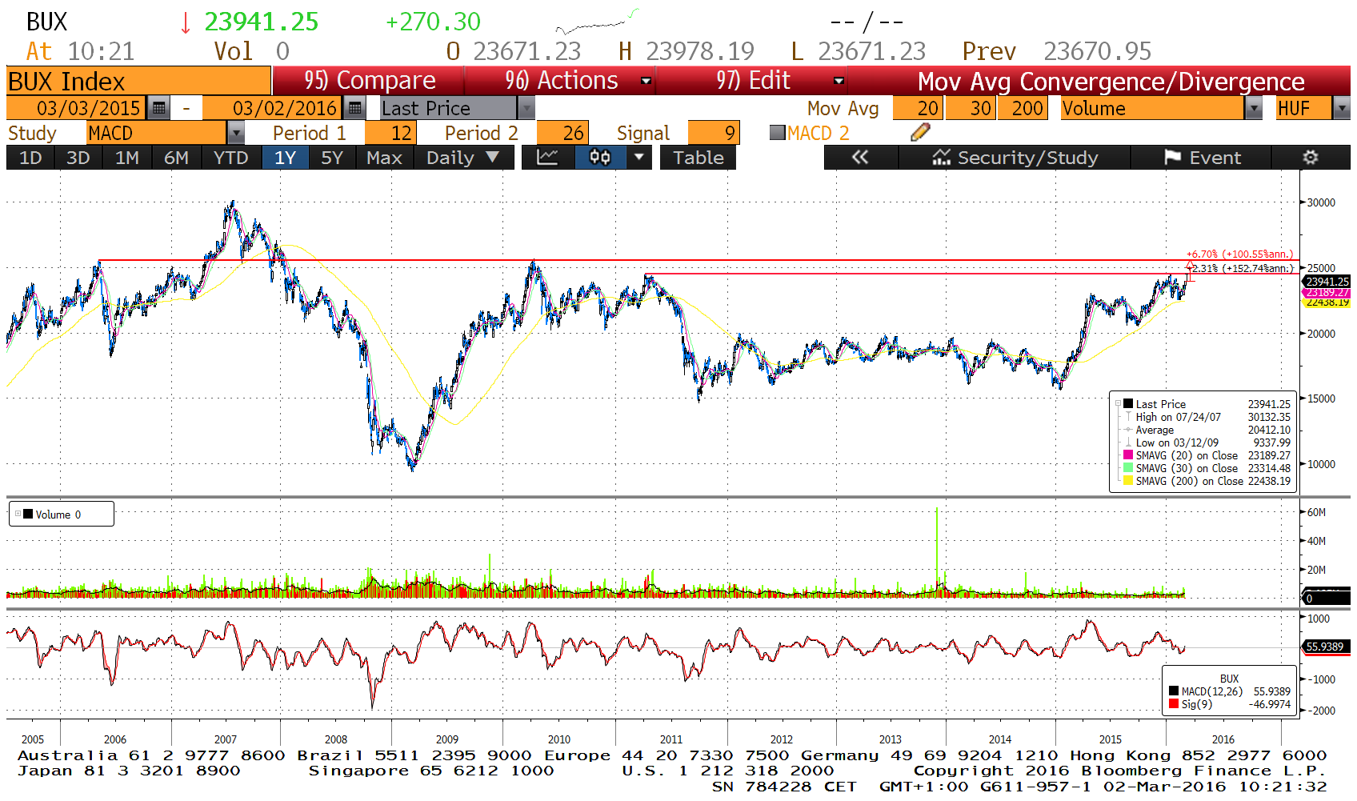Click the Security/Study button label
This screenshot has height=801, width=1357.
[x=1027, y=158]
